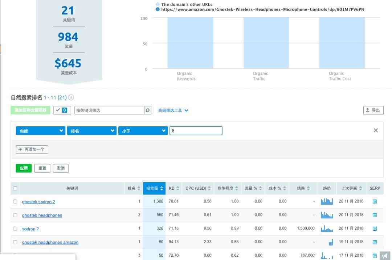Check the box for ghostek headphones amazon
This screenshot has height=260, width=392.
[x=15, y=242]
